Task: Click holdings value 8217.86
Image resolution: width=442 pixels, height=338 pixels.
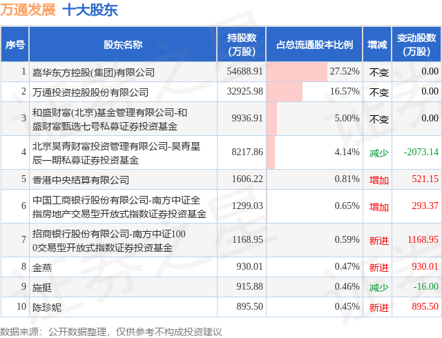Action: point(247,152)
